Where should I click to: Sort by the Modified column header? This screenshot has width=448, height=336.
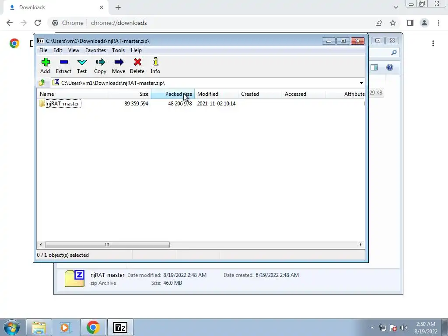coord(216,94)
